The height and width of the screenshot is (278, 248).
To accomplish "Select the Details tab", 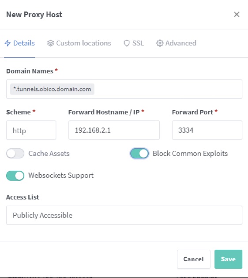I will click(19, 43).
